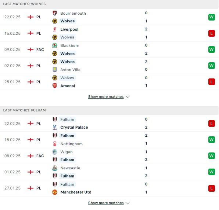Click the Nottingham club crest icon
This screenshot has width=219, height=210.
point(55,144)
